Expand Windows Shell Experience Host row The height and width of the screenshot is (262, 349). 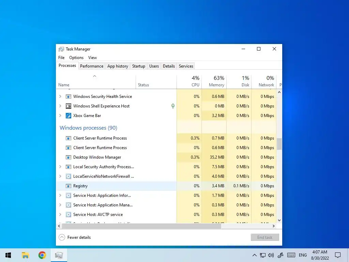[60, 106]
